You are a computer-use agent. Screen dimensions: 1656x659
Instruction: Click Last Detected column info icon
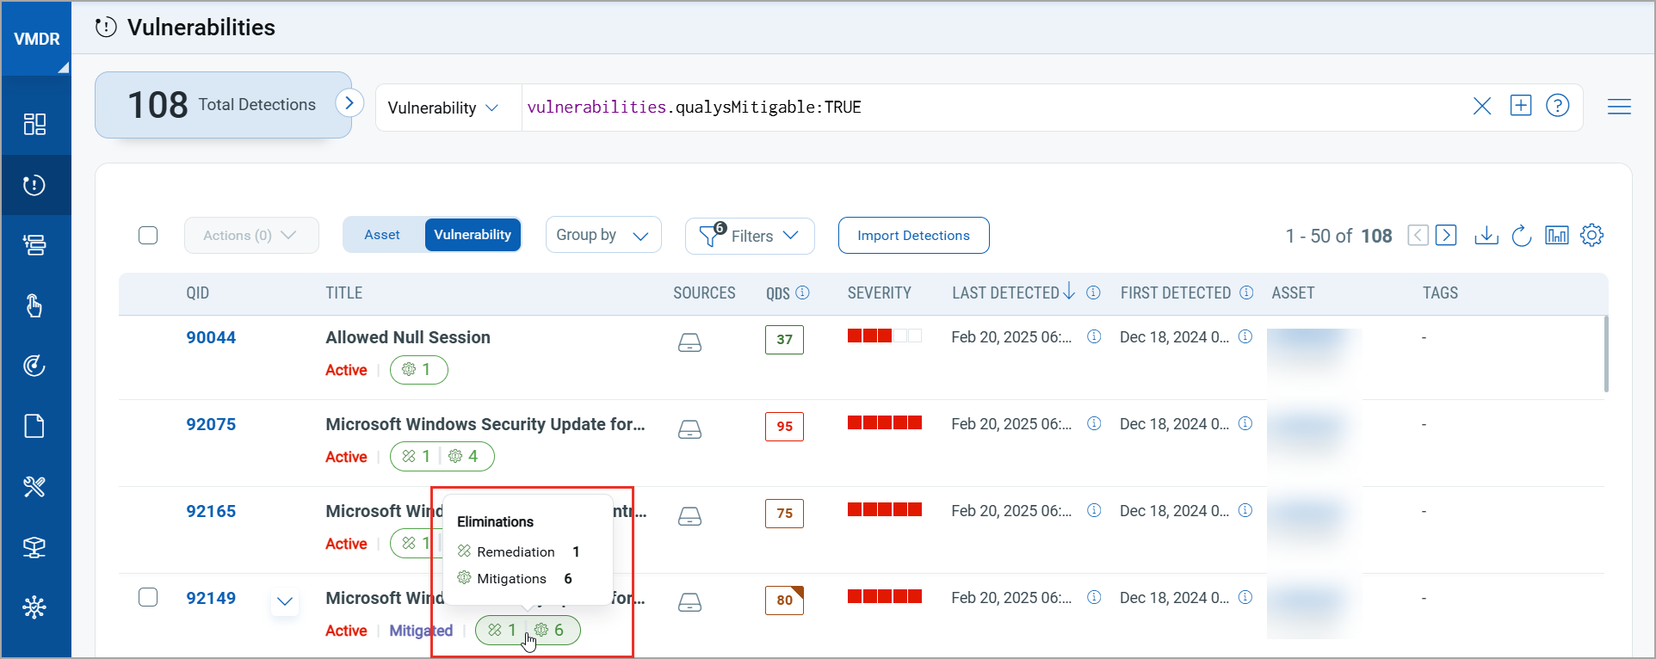(1093, 293)
